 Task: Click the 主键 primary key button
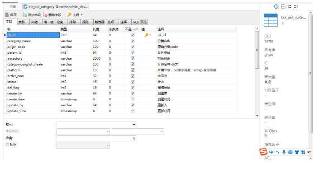pos(73,15)
